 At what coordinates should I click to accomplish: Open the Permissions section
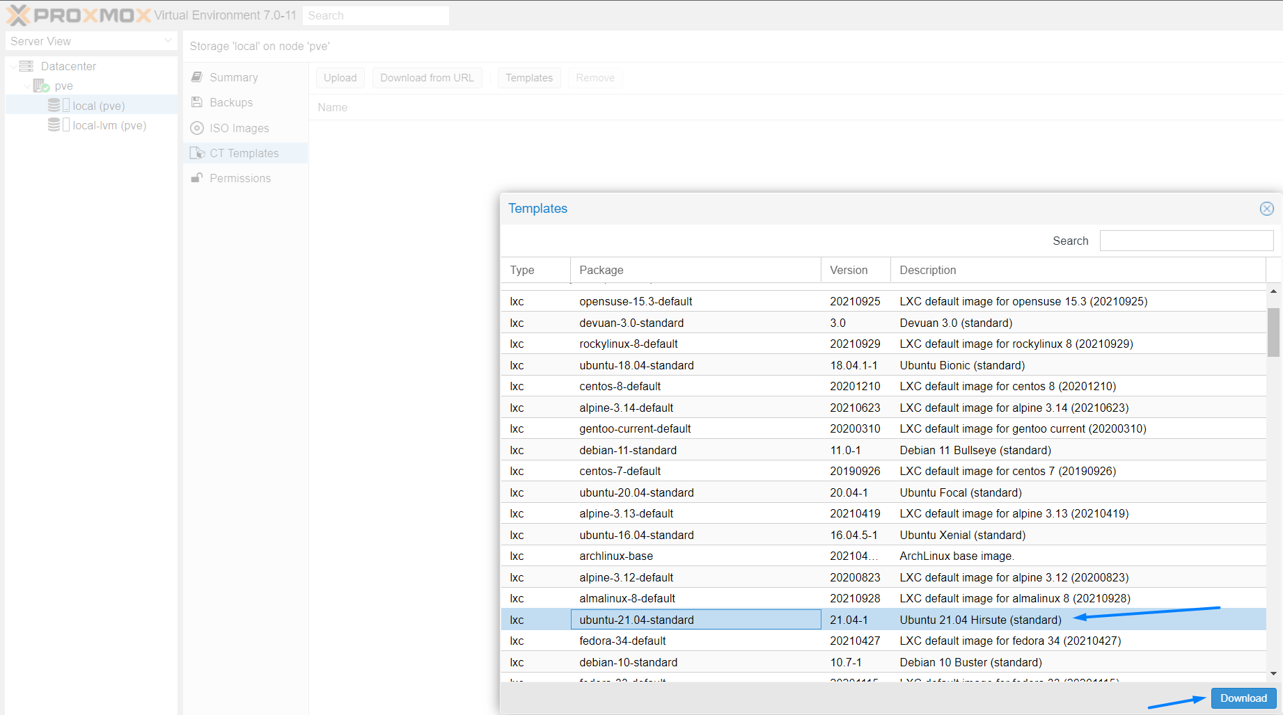[x=246, y=178]
